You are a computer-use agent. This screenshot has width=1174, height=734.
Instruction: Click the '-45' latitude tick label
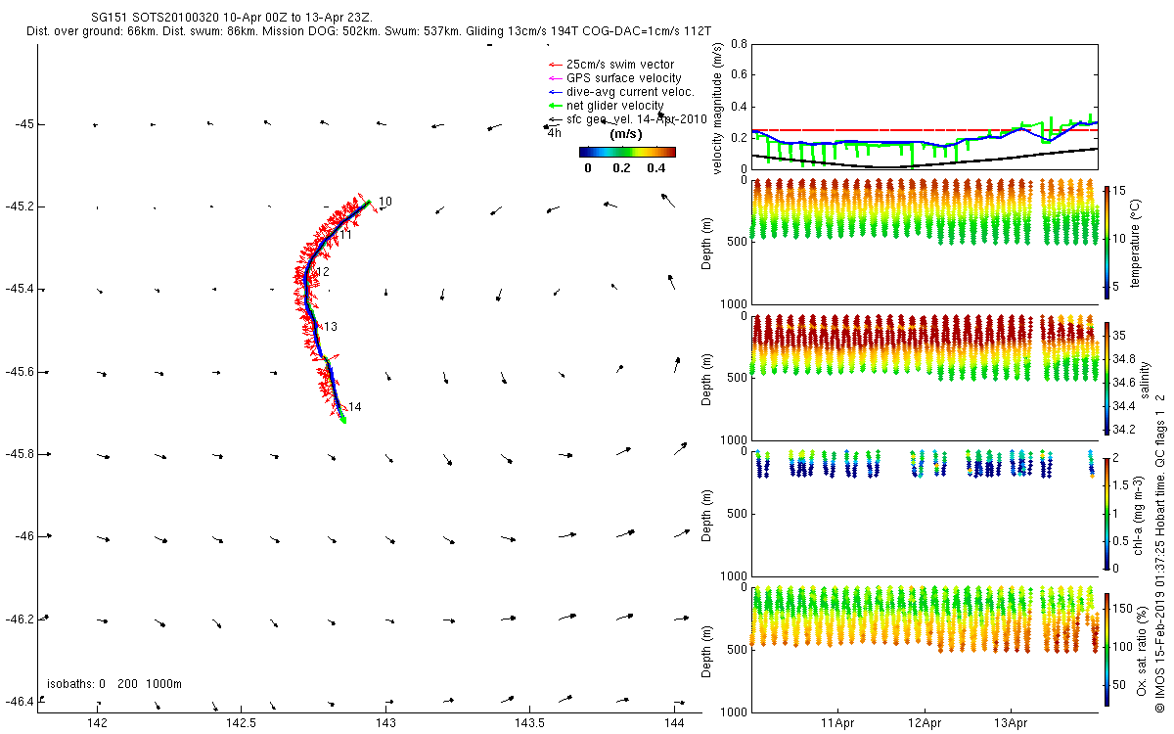click(x=23, y=124)
